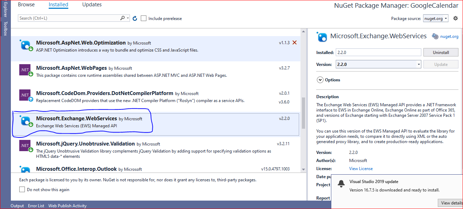Open the Package source dropdown
The width and height of the screenshot is (463, 209).
[436, 19]
